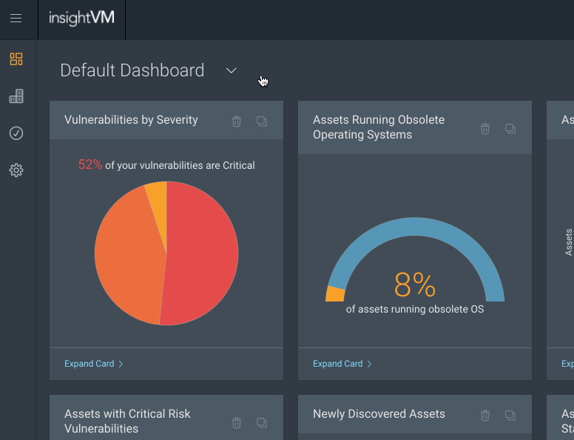Click the insightVM logo

click(x=81, y=18)
